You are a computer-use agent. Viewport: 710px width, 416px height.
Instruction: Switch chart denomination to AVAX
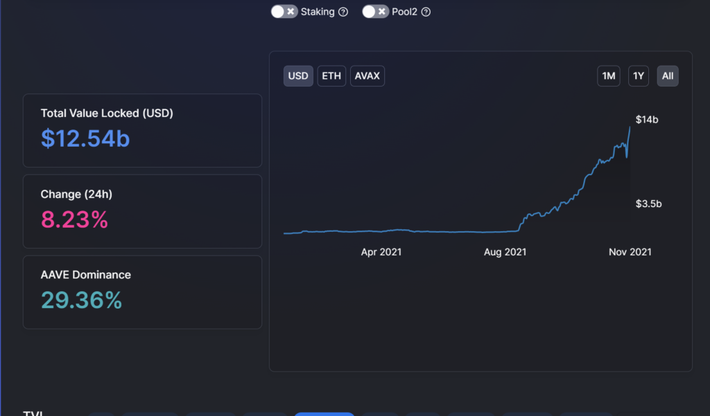point(367,76)
